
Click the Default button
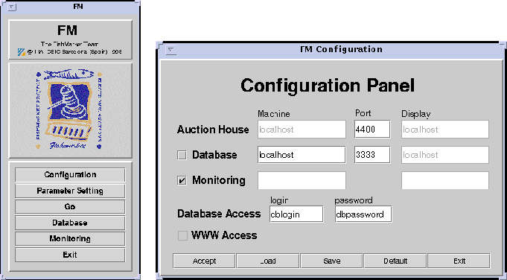tap(395, 261)
